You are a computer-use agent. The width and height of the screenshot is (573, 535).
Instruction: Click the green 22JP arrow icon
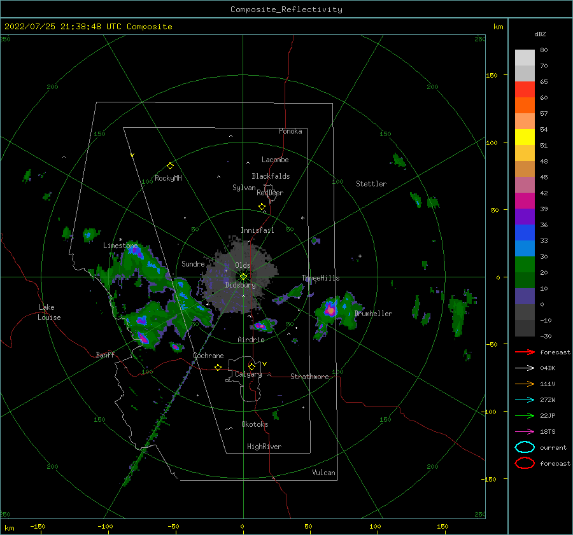click(525, 415)
